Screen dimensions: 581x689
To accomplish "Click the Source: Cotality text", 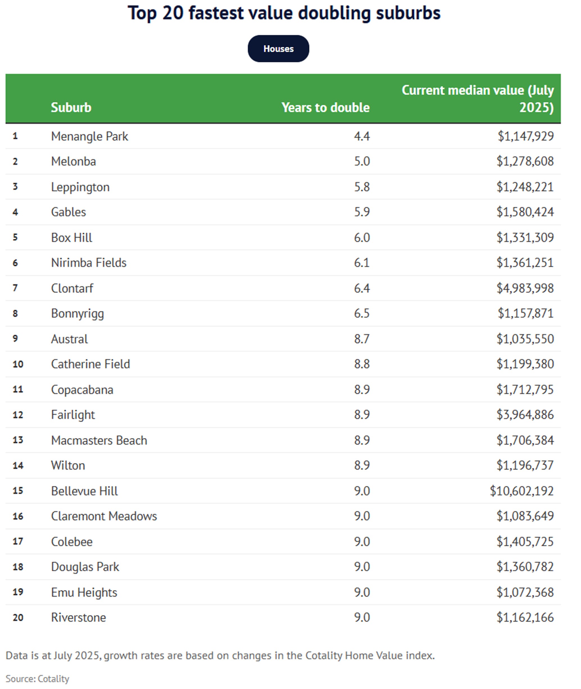I will 37,679.
